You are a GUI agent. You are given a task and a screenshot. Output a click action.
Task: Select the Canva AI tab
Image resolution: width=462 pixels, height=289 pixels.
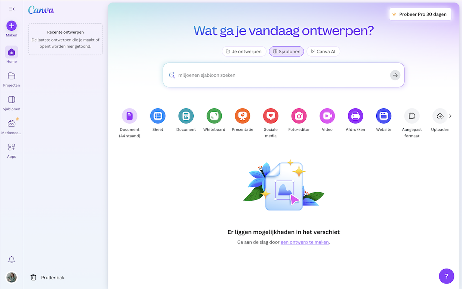tap(323, 51)
